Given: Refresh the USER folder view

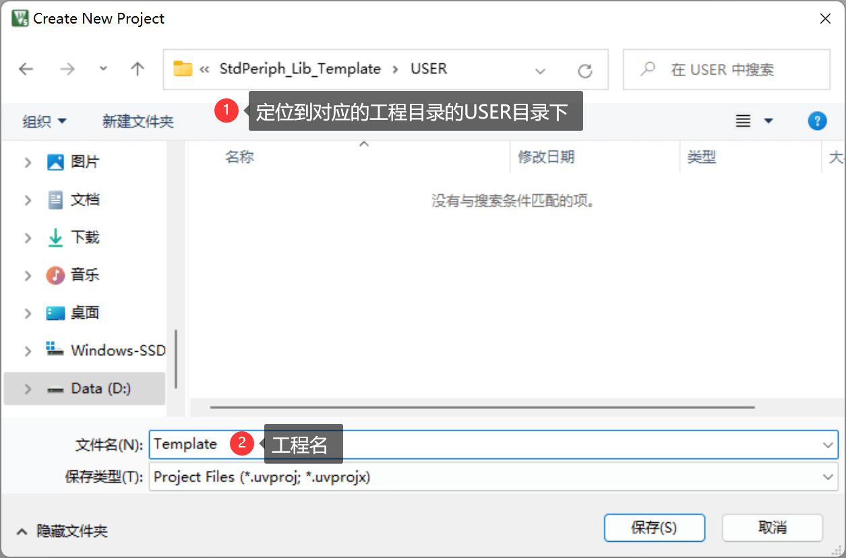Looking at the screenshot, I should pyautogui.click(x=585, y=69).
